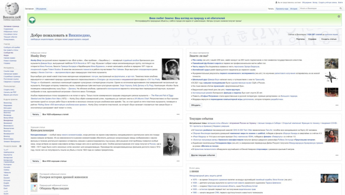Click the Читать button under Hunky Dory
This screenshot has height=195, width=345.
[35, 114]
